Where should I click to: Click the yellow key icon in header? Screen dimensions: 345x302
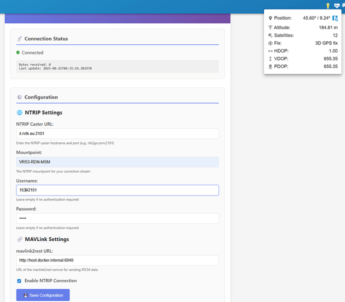(x=328, y=6)
